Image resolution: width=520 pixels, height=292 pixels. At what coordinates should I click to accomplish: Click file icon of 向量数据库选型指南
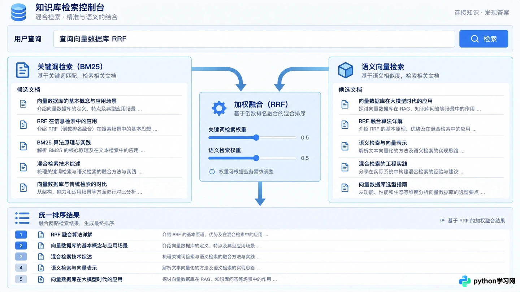(x=345, y=188)
